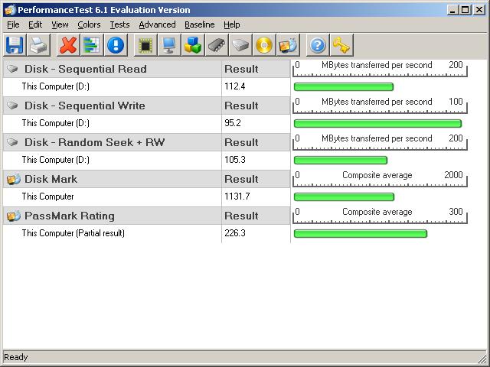
Task: Click the Sequential Read green result bar
Action: click(x=344, y=86)
